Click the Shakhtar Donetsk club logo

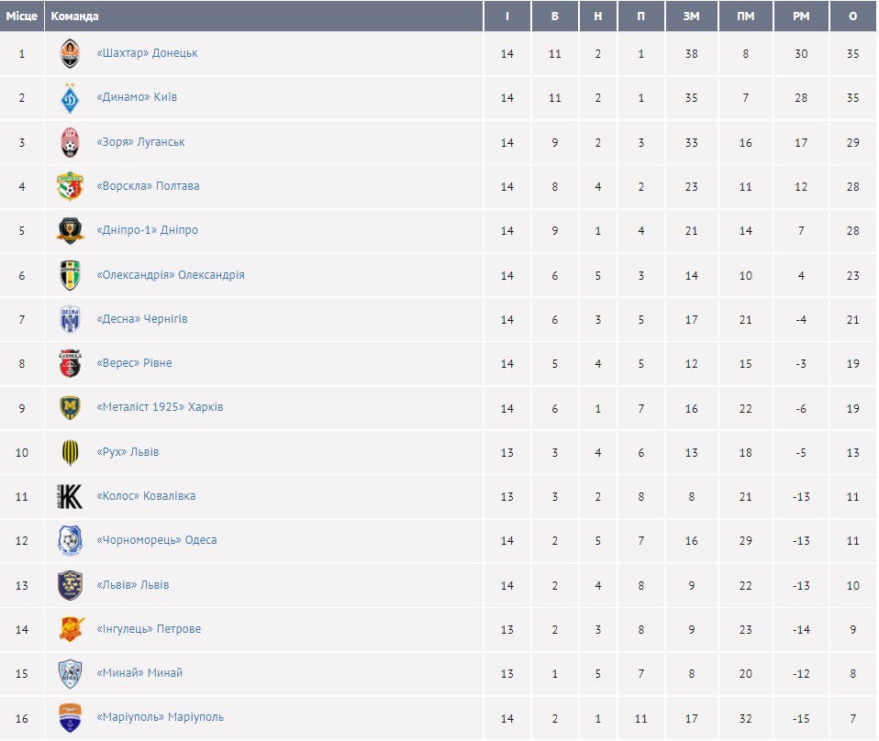pos(70,54)
